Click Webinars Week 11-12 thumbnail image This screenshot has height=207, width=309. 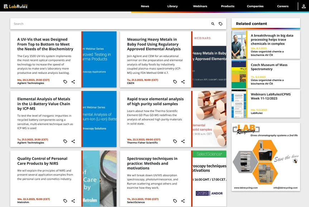click(239, 104)
